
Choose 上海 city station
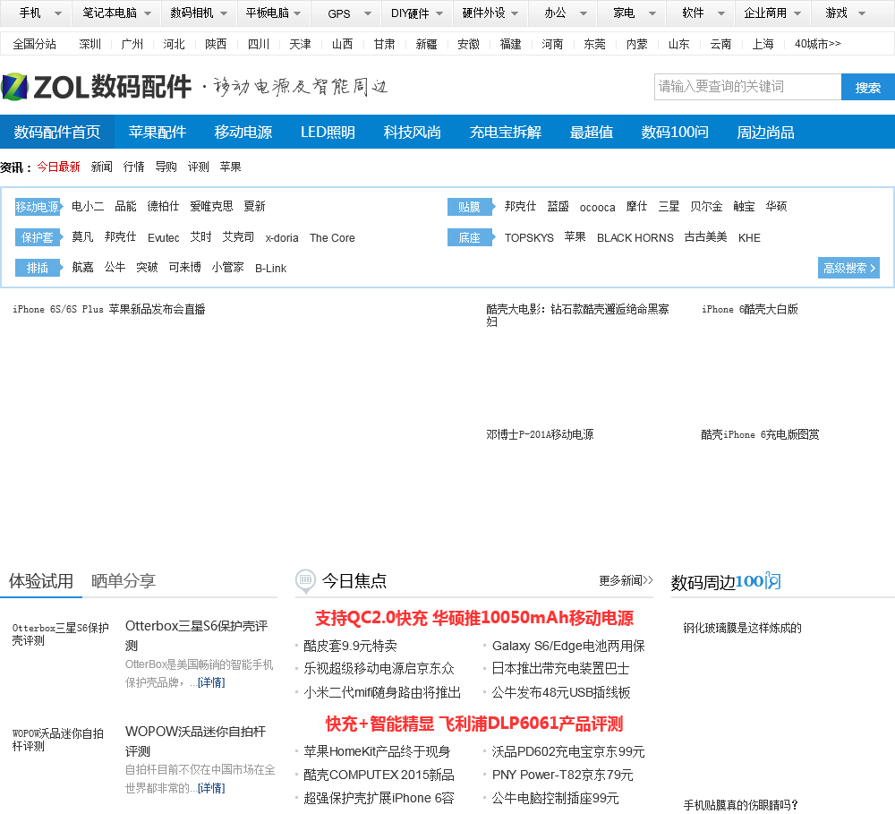pyautogui.click(x=763, y=44)
